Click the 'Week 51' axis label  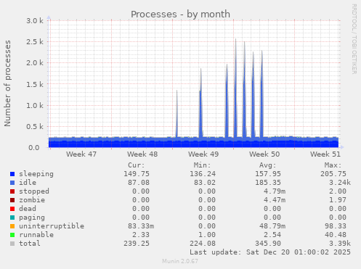pyautogui.click(x=325, y=154)
